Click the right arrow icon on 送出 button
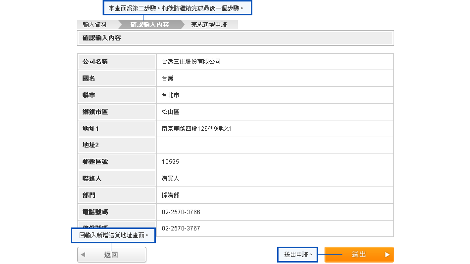 387,255
